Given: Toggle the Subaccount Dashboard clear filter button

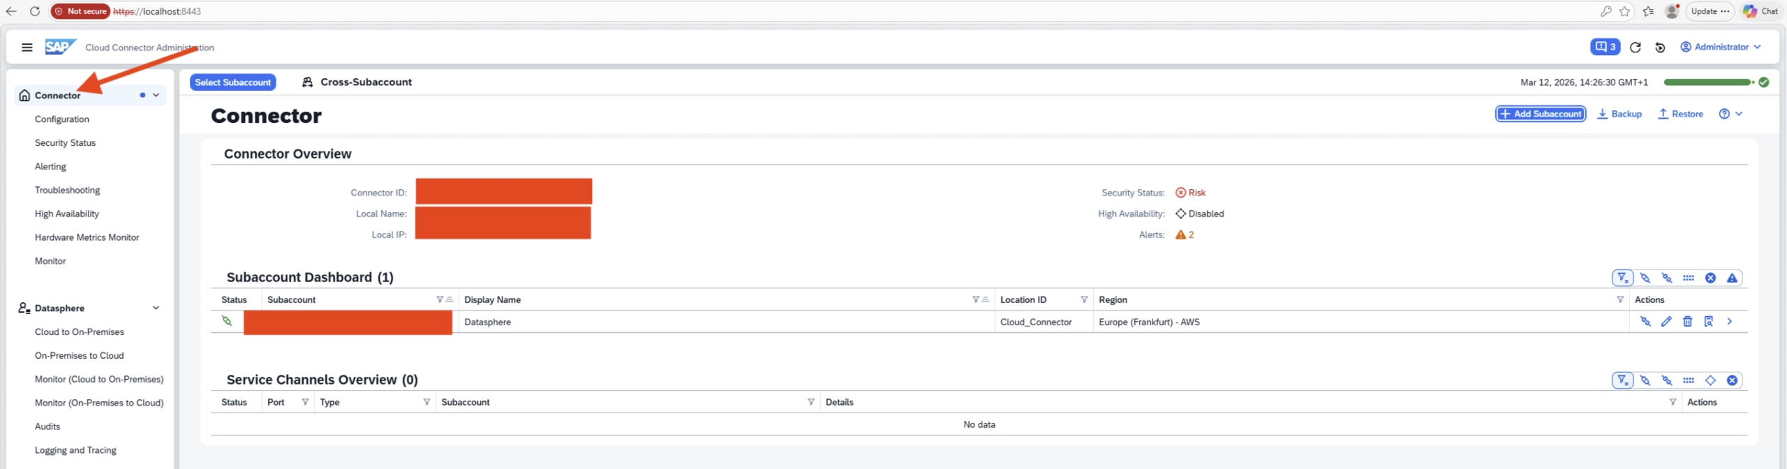Looking at the screenshot, I should 1622,278.
